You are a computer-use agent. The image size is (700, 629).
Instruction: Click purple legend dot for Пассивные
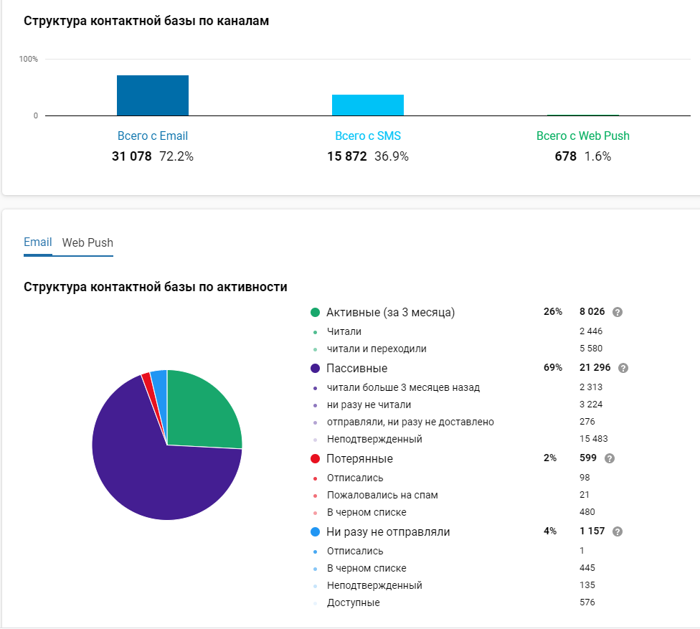[x=315, y=368]
